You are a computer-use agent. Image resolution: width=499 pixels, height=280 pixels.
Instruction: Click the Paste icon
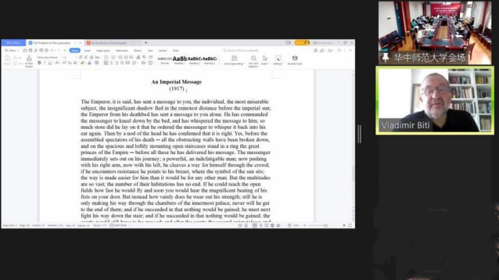(8, 60)
